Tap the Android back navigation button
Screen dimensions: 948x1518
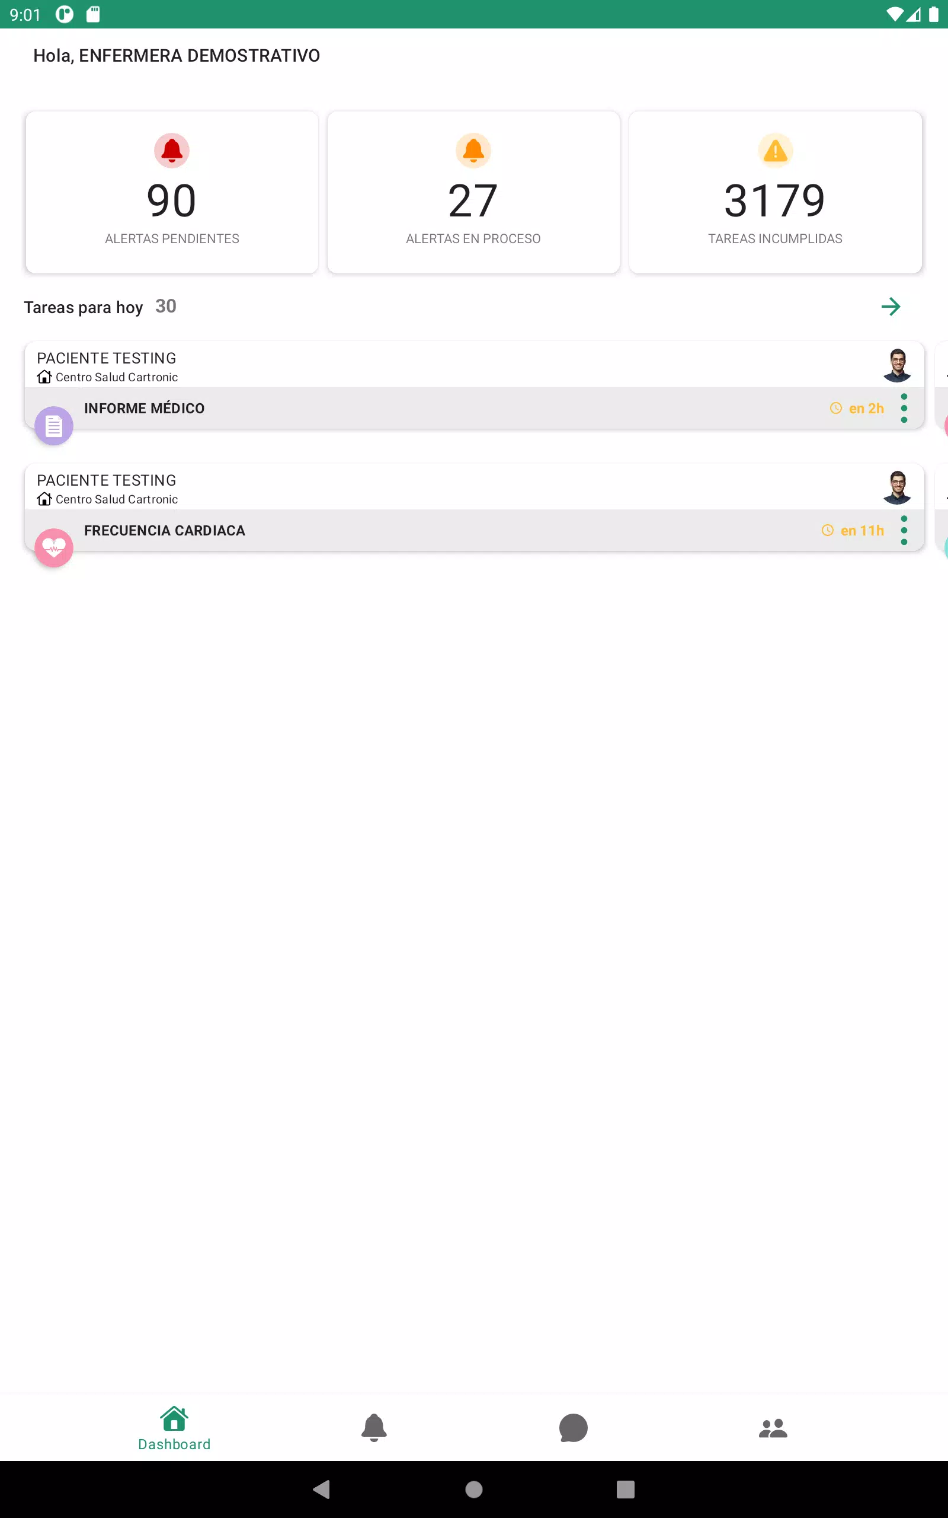[322, 1489]
